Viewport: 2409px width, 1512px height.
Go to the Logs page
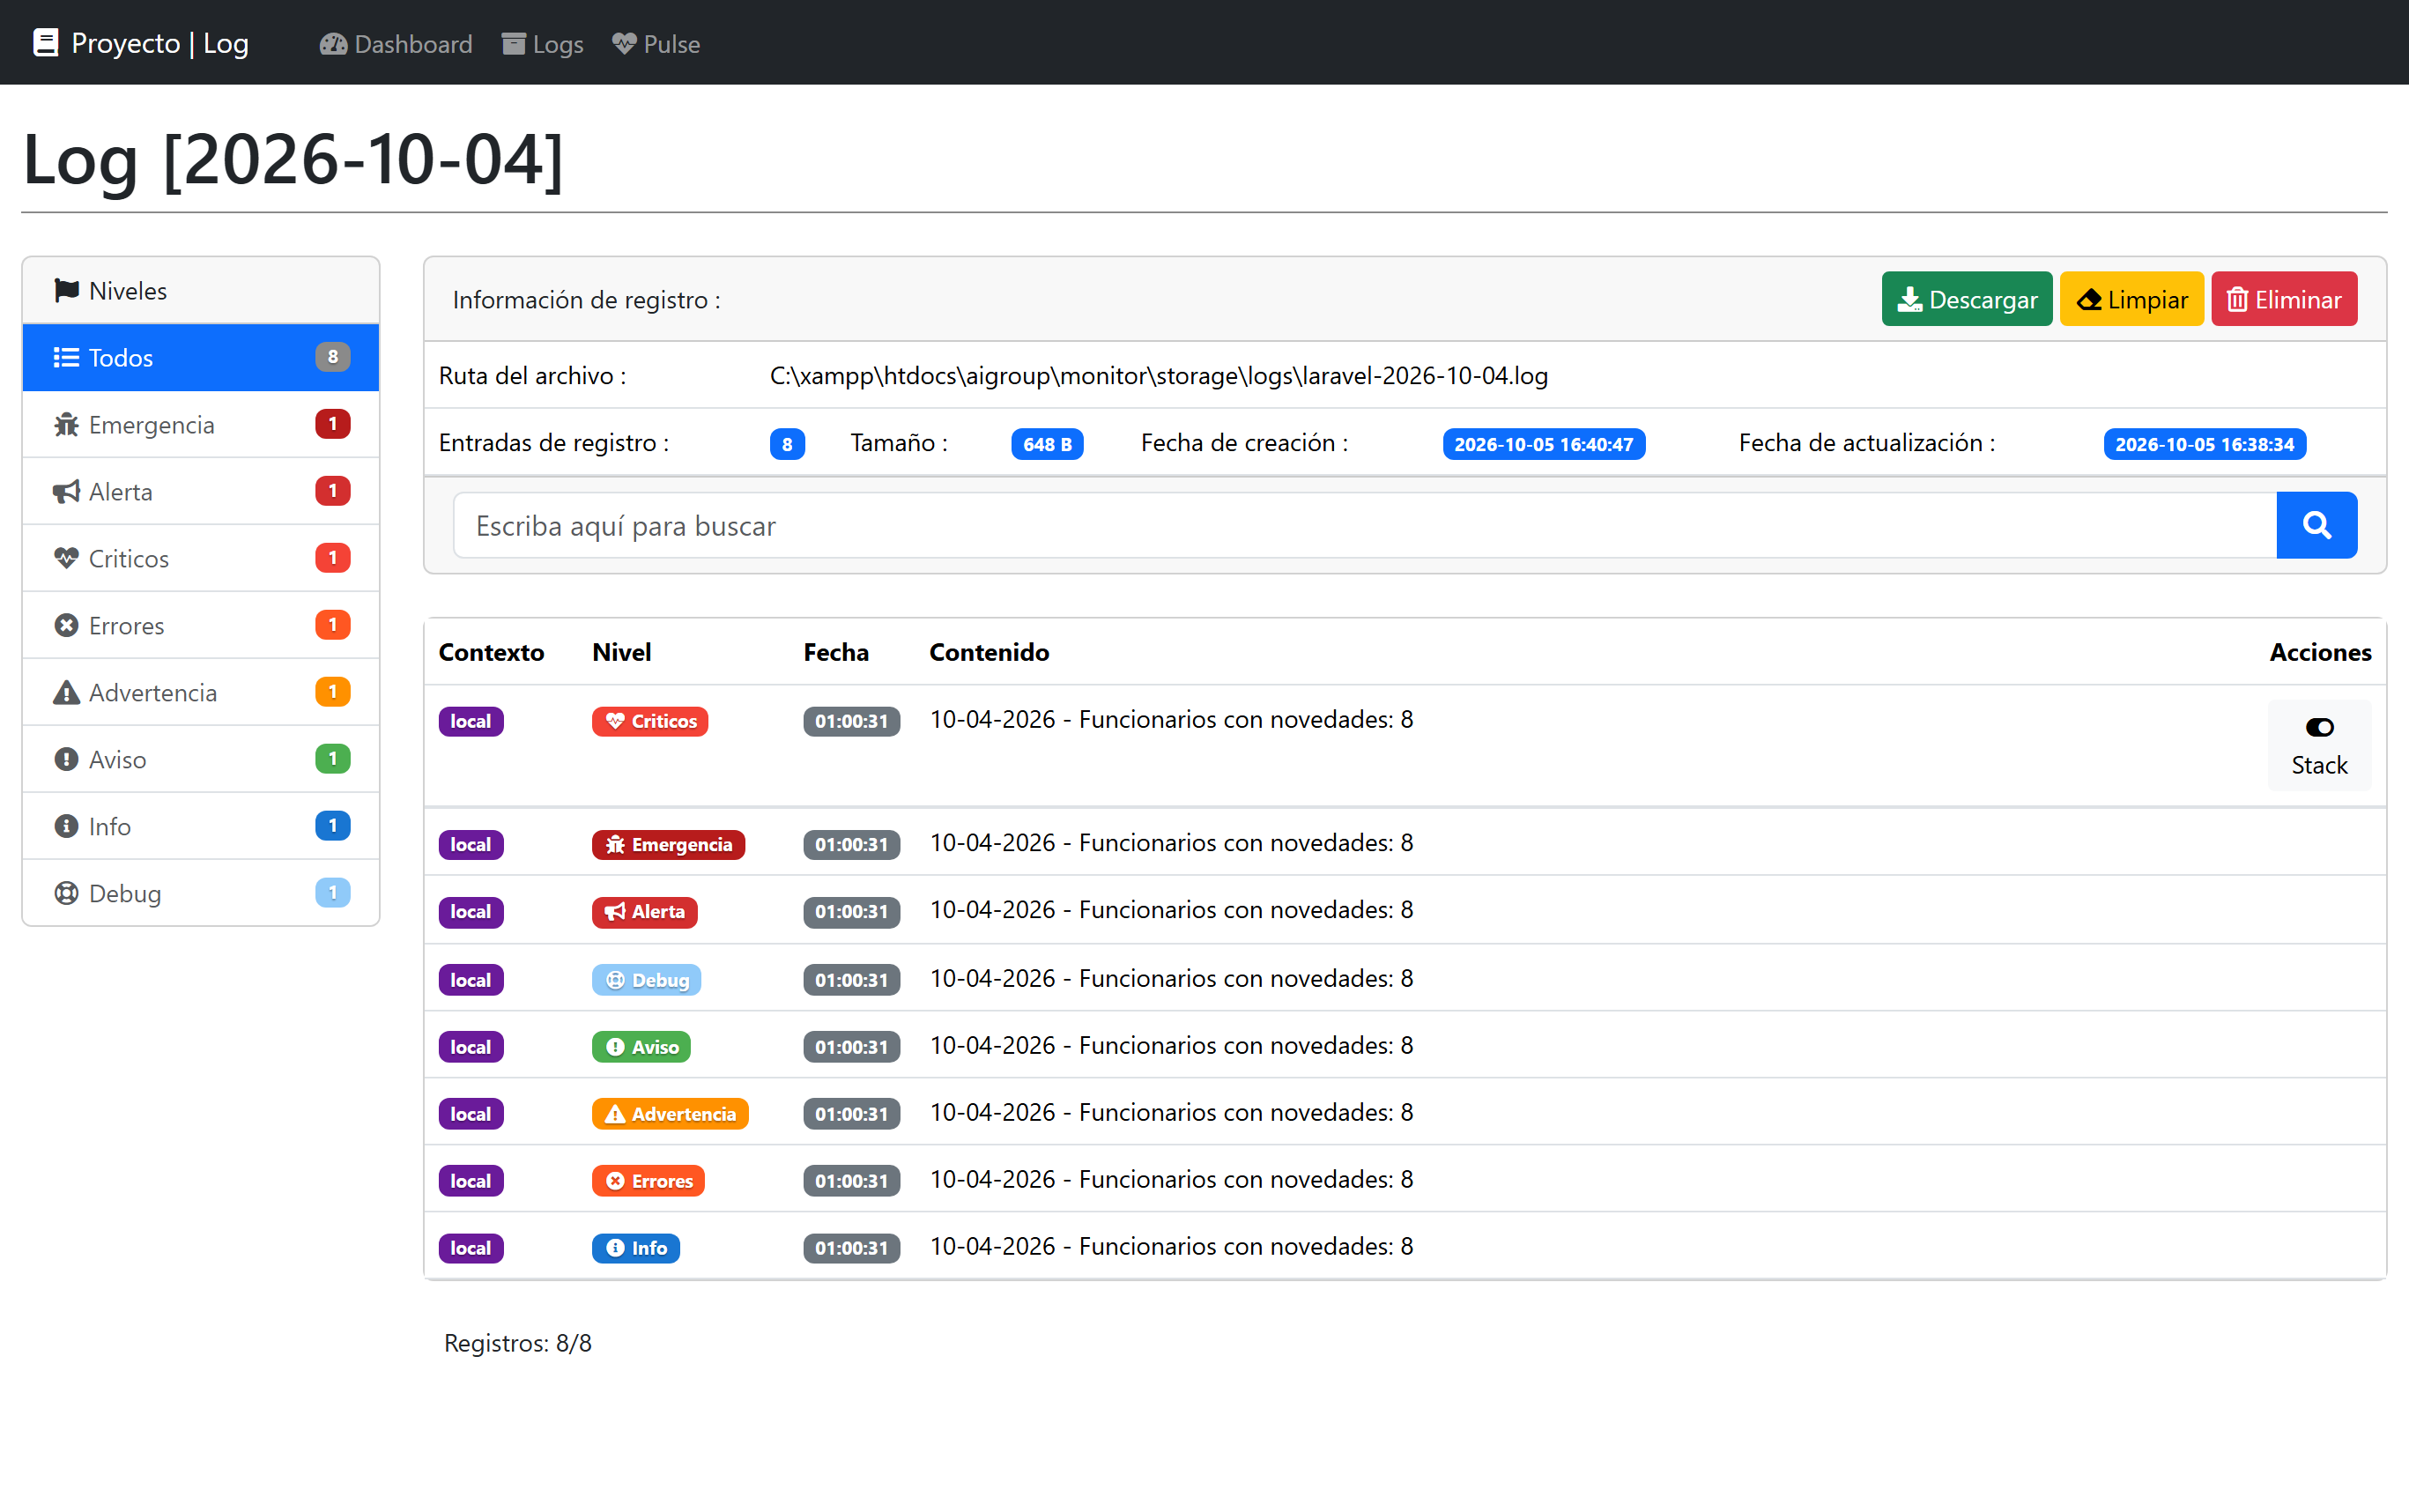pyautogui.click(x=543, y=44)
